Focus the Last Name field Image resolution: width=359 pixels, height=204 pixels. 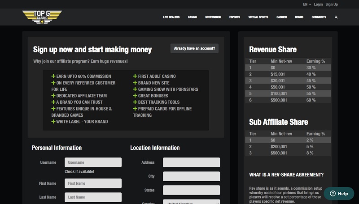(93, 197)
